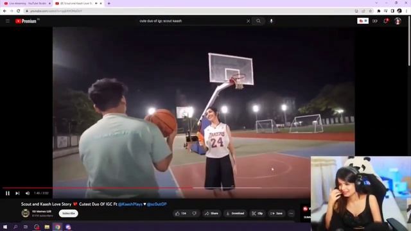This screenshot has width=411, height=231.
Task: Open the more actions three-dot menu
Action: 291,214
